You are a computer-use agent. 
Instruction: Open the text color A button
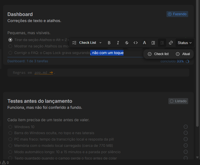[144, 43]
